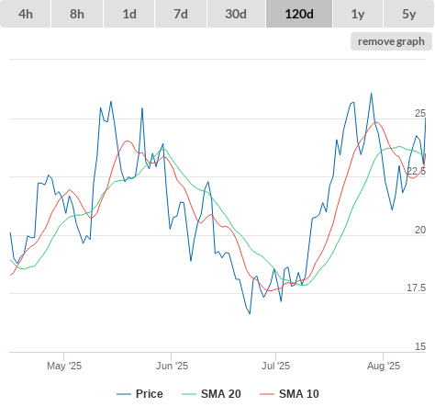The height and width of the screenshot is (418, 435).
Task: Click the May '25 axis label
Action: click(x=64, y=366)
